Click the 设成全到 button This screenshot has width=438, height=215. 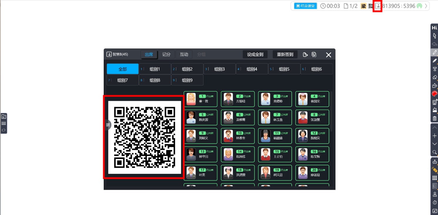click(255, 54)
